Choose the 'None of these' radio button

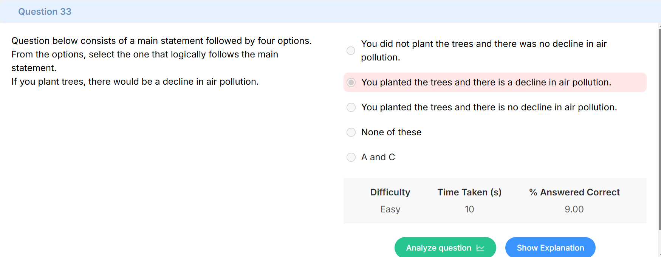coord(351,132)
